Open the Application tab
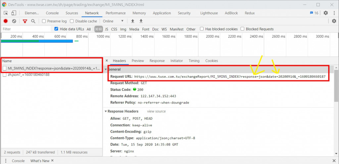Screen dimensions: 339x164 pos(162,13)
